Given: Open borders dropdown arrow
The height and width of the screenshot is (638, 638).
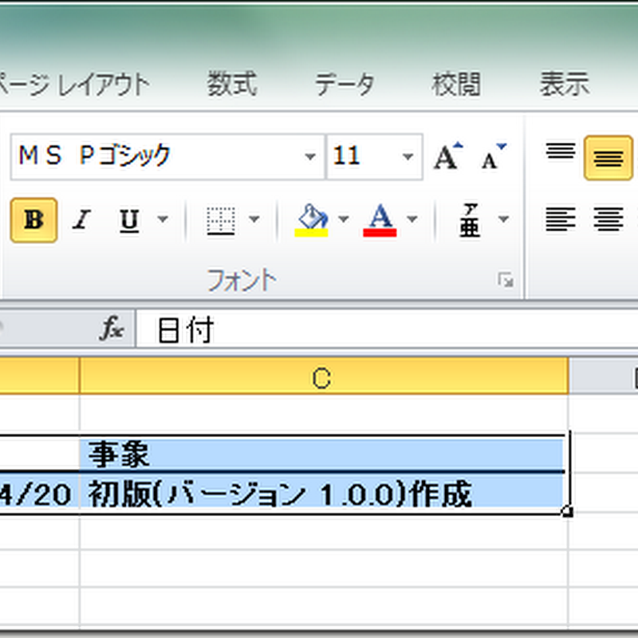Looking at the screenshot, I should click(254, 220).
